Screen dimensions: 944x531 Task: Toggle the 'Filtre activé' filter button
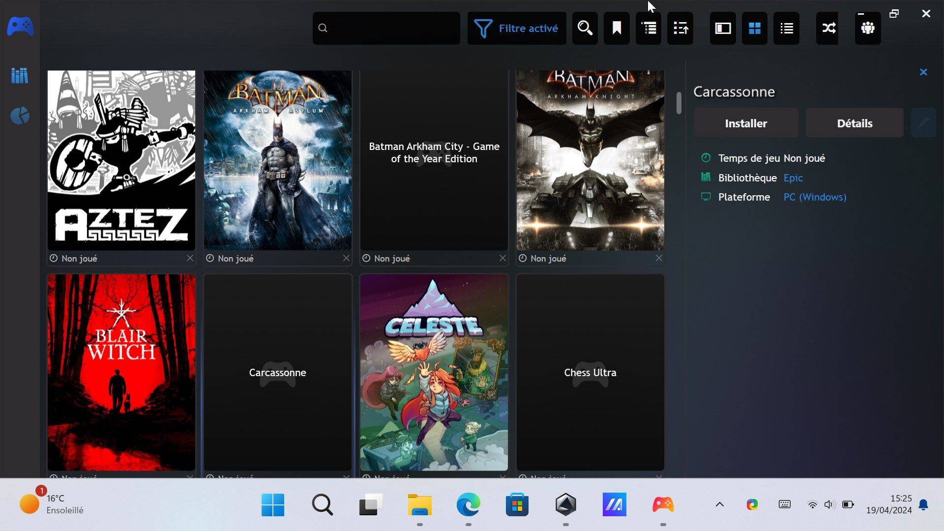[x=516, y=28]
